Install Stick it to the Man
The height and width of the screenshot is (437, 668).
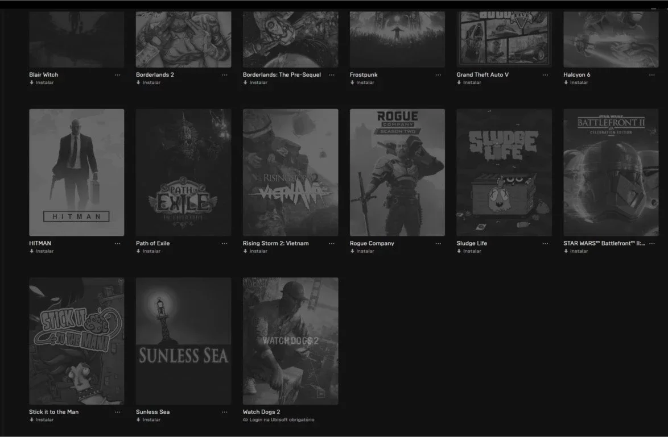(42, 419)
